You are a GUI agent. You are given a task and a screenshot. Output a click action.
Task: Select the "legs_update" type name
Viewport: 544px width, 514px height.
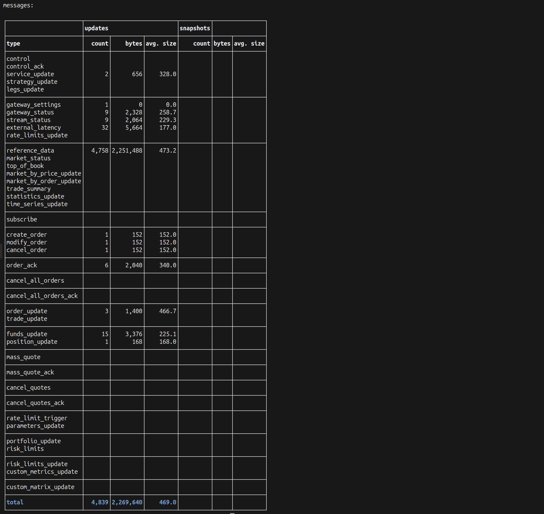tap(25, 89)
